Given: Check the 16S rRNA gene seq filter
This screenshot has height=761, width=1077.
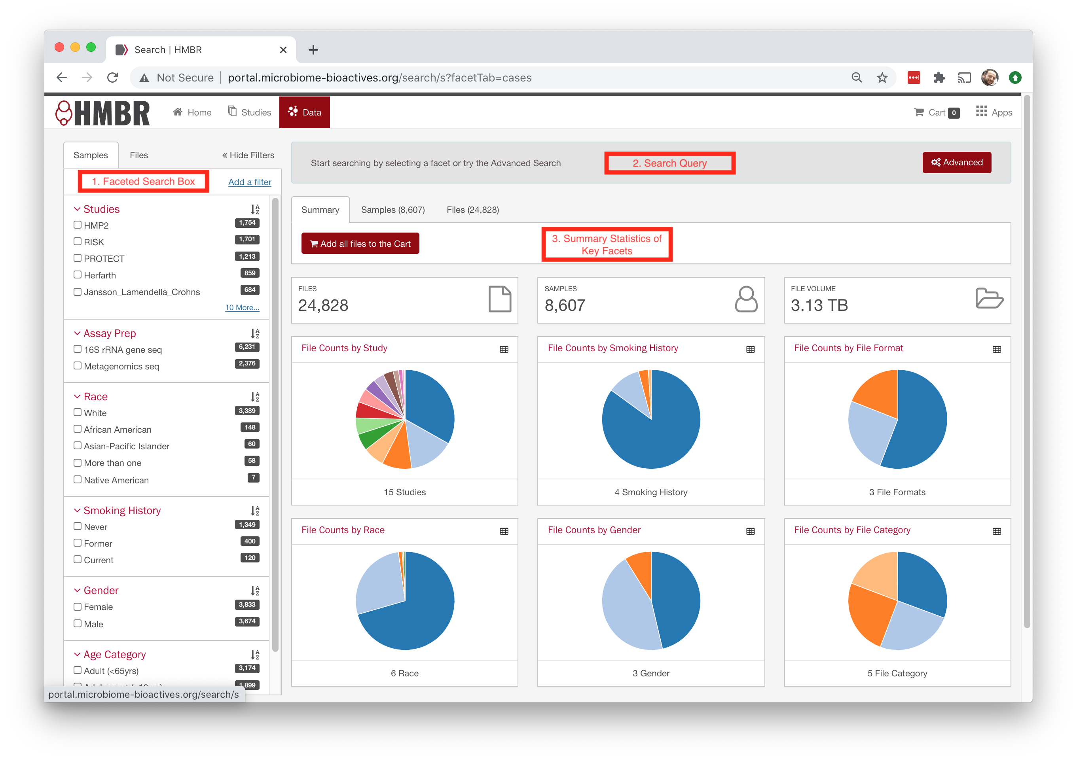Looking at the screenshot, I should coord(78,349).
